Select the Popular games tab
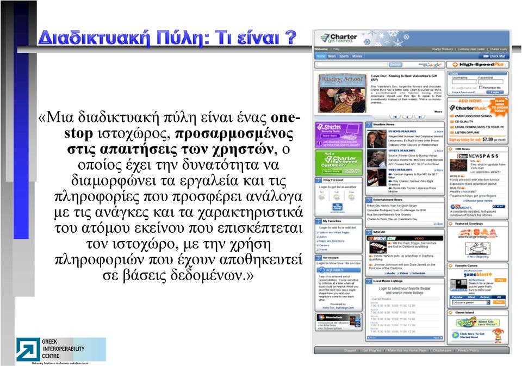The image size is (522, 366). point(457,297)
